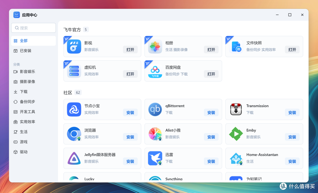
Task: Open 影视 with its 打开 button
Action: tap(130, 50)
